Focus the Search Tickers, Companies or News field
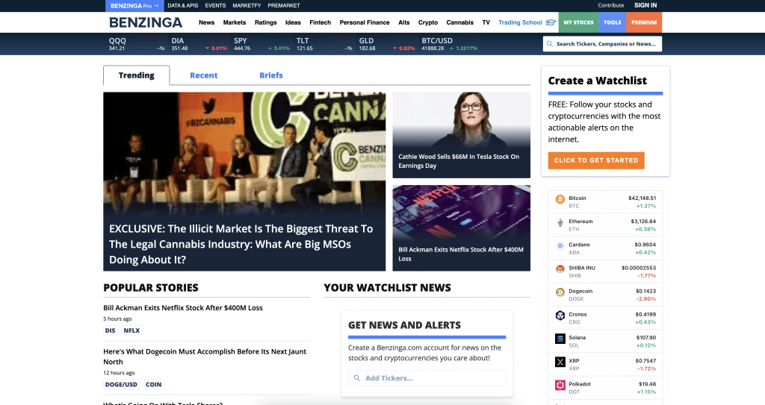 pyautogui.click(x=603, y=44)
